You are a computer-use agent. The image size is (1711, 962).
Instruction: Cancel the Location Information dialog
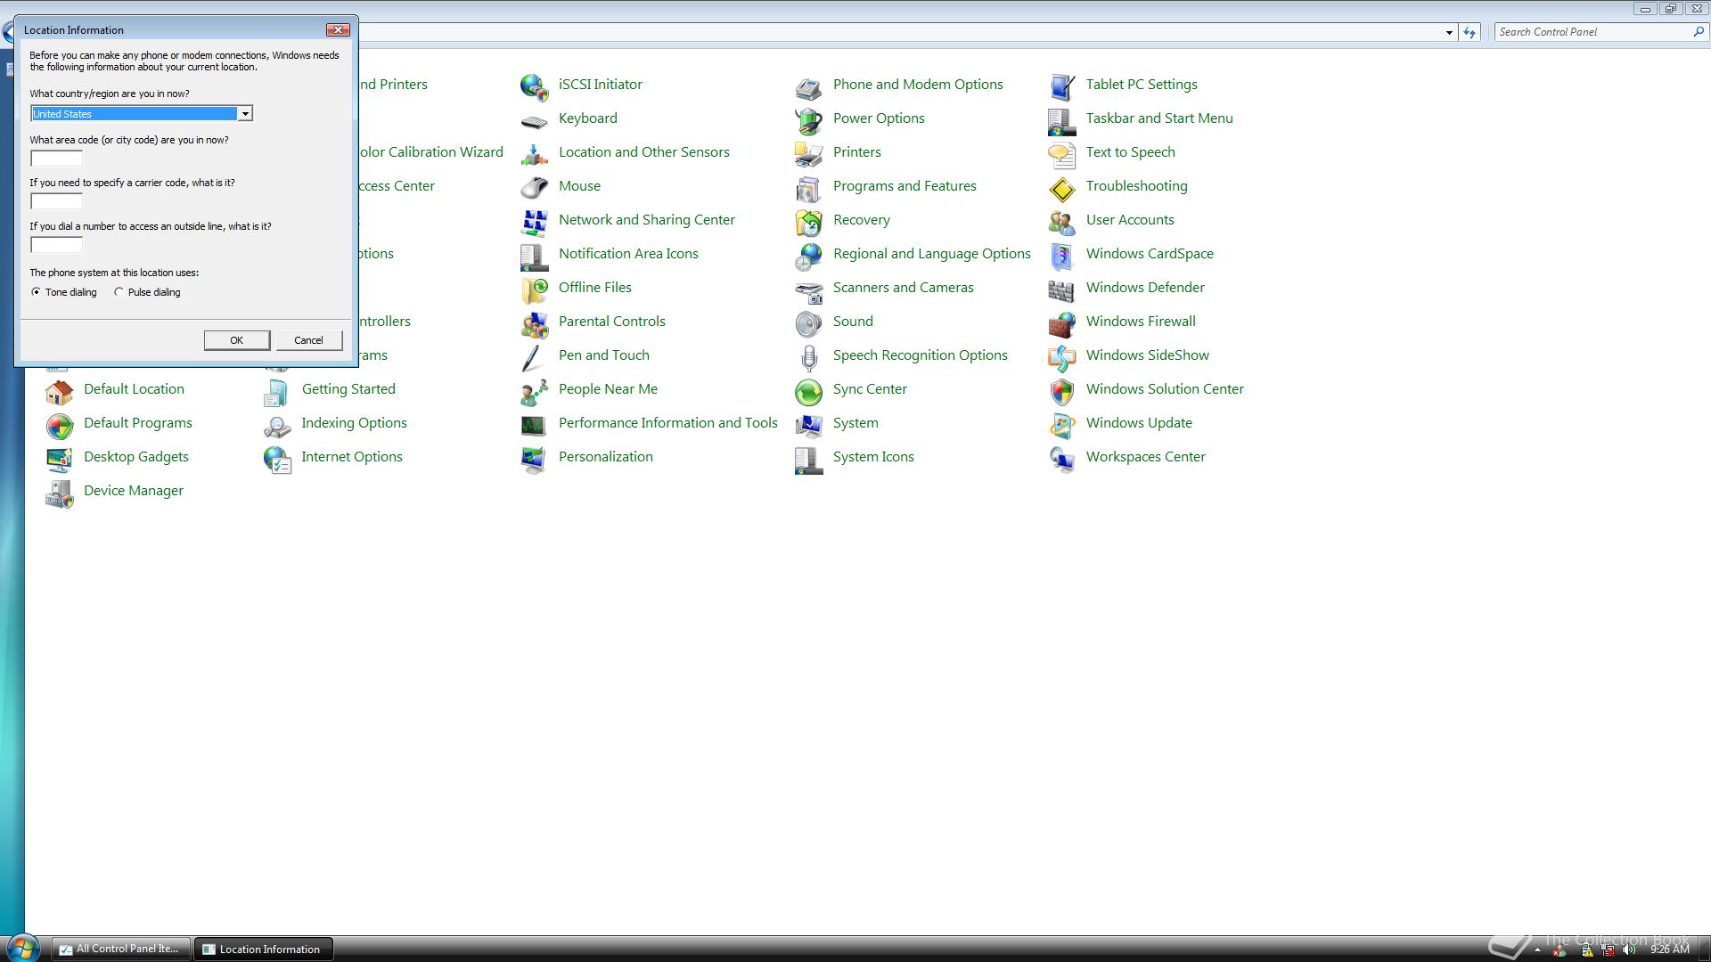tap(308, 340)
